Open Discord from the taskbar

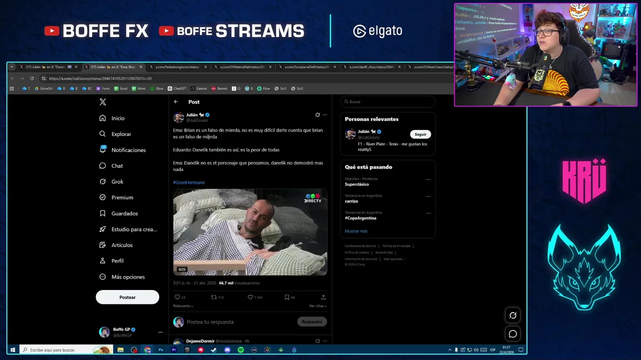click(227, 350)
